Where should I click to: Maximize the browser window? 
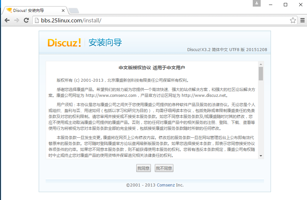pos(285,5)
